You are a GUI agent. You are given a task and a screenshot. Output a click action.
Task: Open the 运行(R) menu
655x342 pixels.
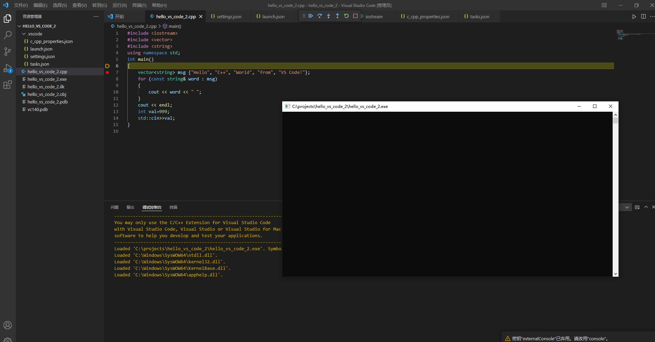click(x=120, y=5)
